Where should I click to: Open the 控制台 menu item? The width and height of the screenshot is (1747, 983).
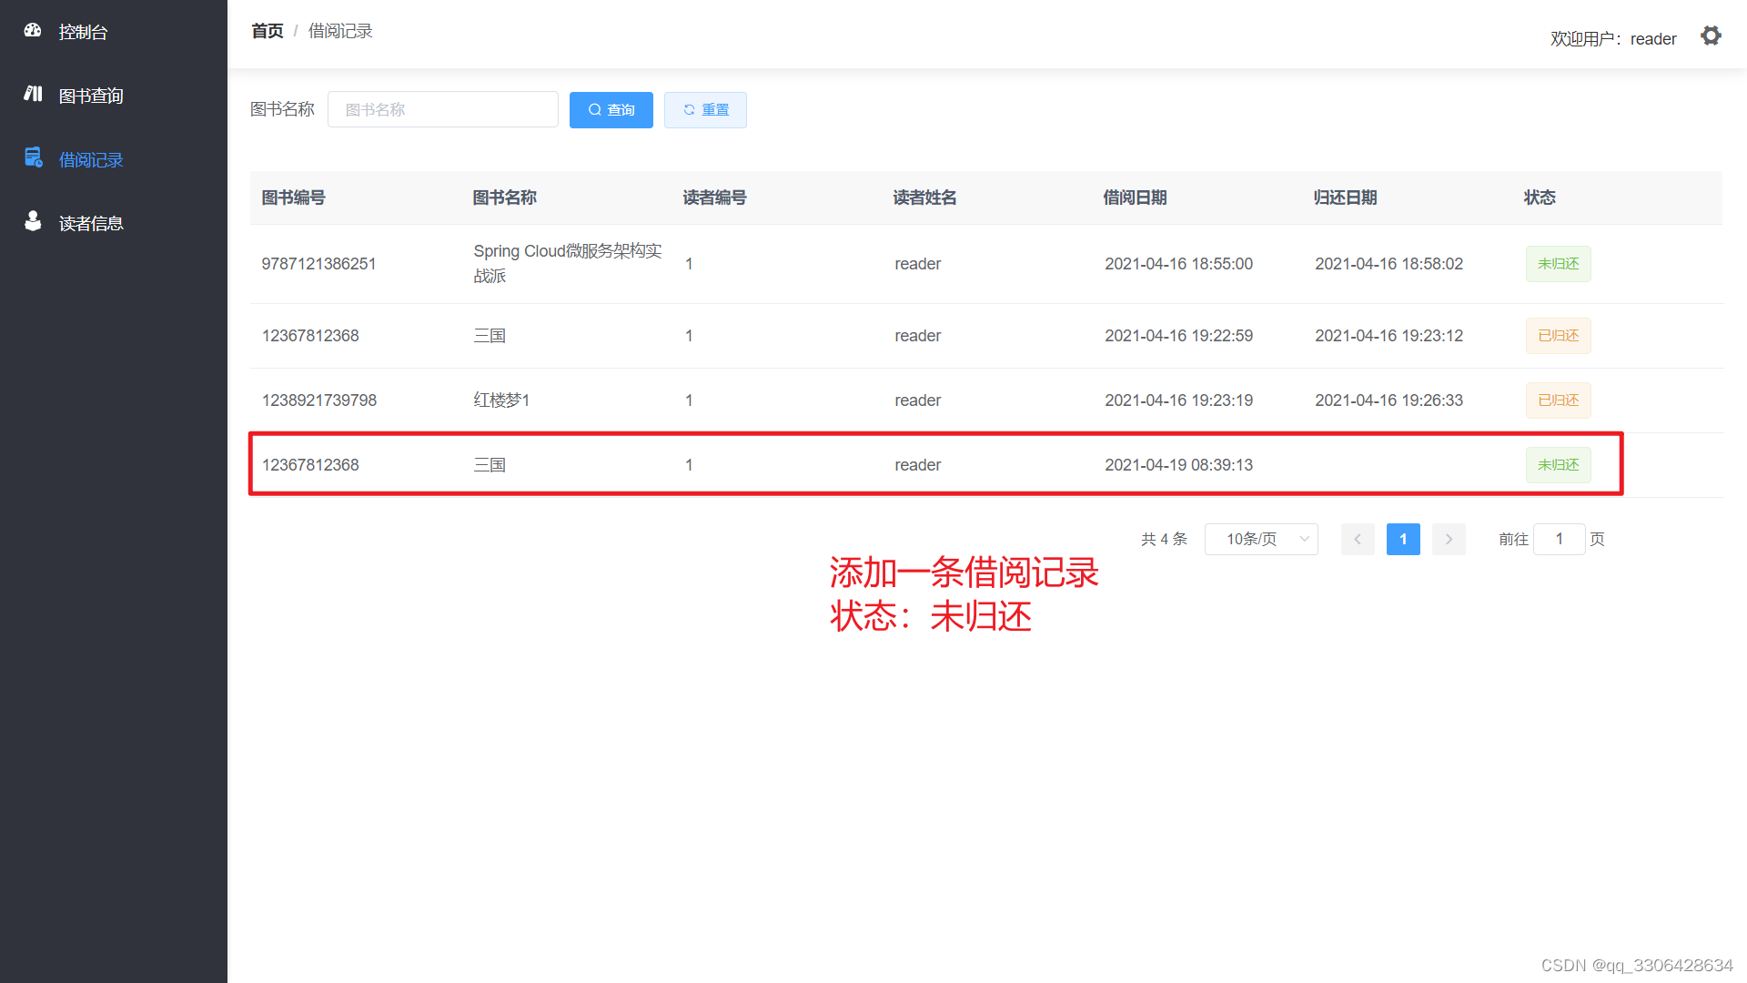114,32
